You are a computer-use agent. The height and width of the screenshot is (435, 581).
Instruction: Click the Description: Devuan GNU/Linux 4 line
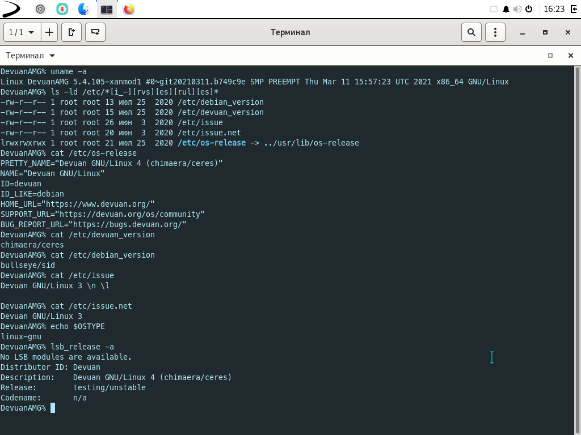[x=116, y=377]
